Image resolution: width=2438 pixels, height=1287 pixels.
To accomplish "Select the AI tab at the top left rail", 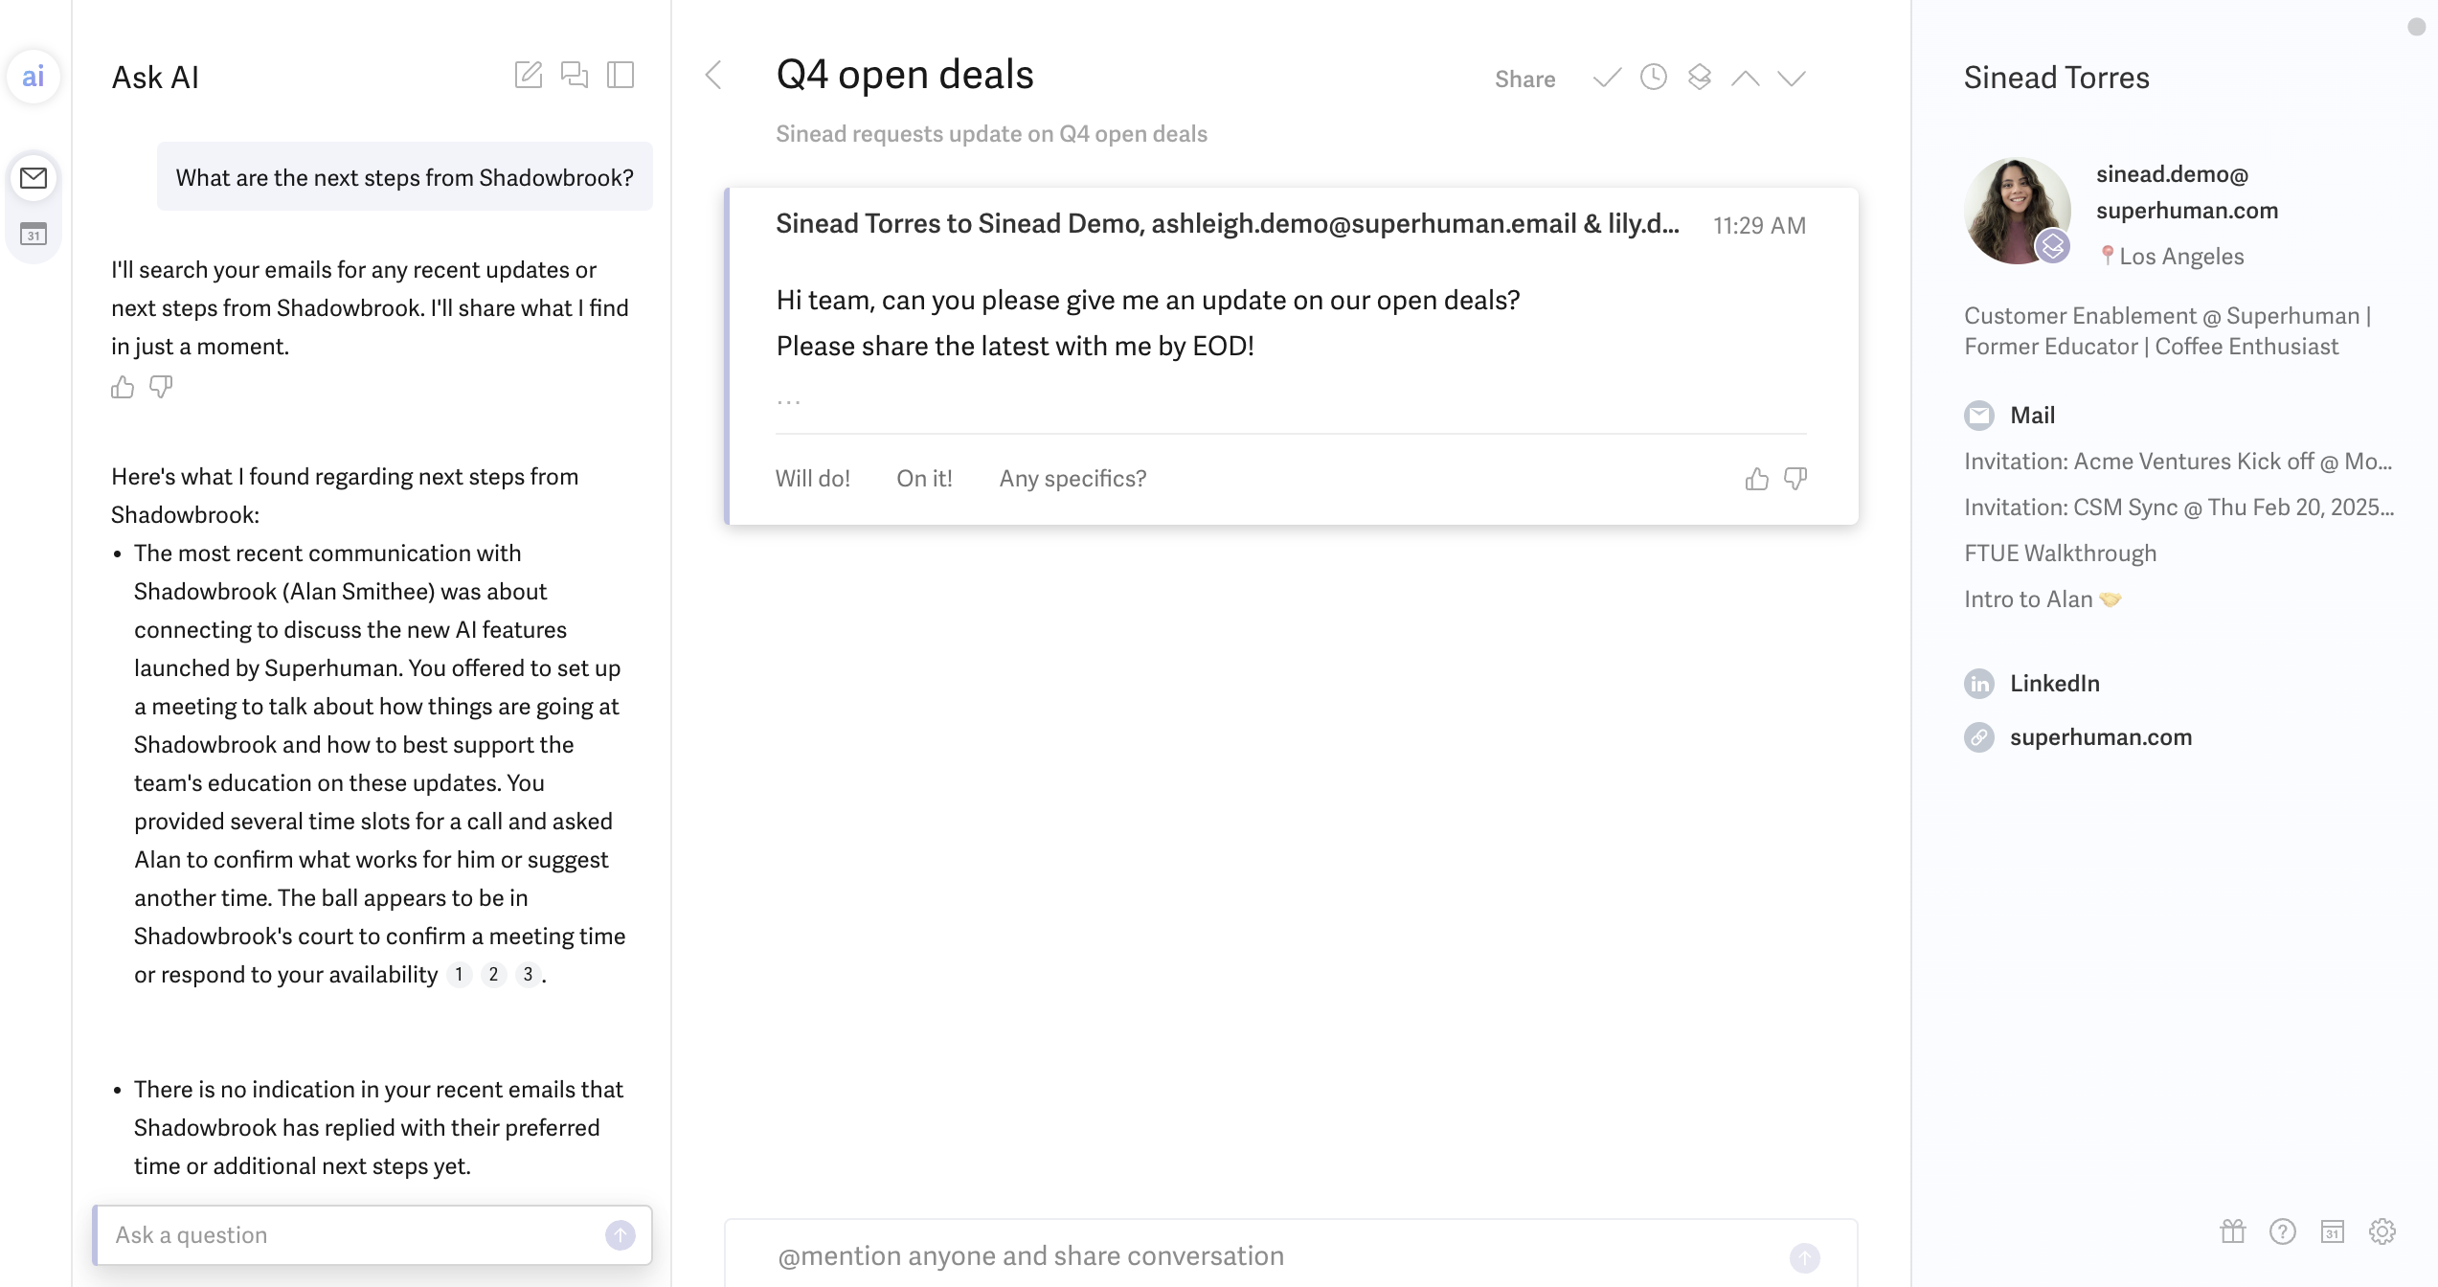I will pyautogui.click(x=34, y=76).
